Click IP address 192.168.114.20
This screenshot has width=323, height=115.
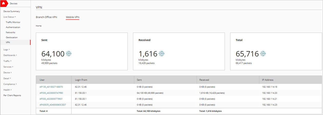tap(270, 93)
